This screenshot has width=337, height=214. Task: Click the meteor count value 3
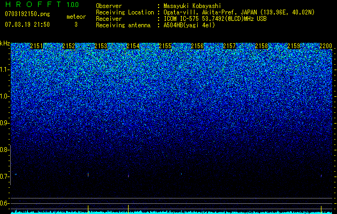pyautogui.click(x=76, y=25)
